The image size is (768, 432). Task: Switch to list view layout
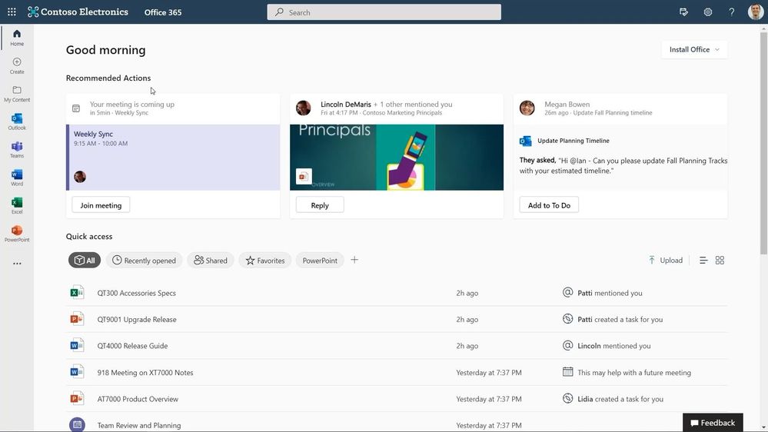point(703,260)
